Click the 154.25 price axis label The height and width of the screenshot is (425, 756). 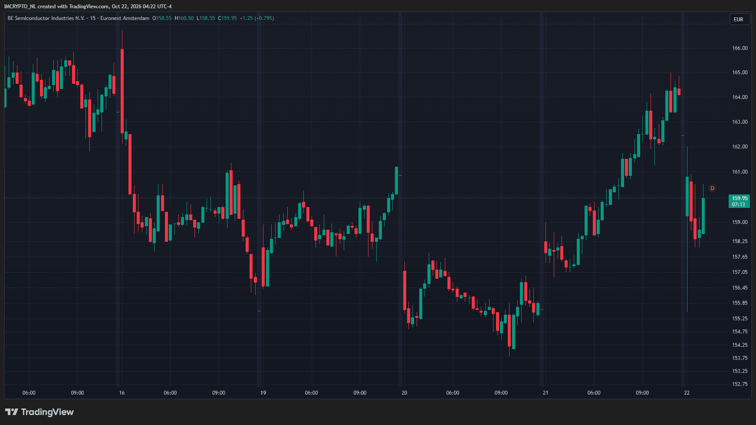pyautogui.click(x=740, y=345)
